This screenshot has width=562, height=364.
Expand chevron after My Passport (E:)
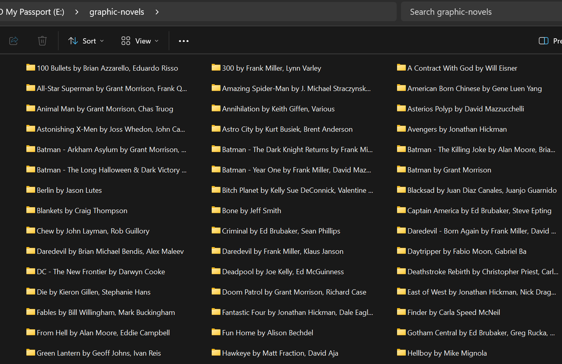(77, 12)
